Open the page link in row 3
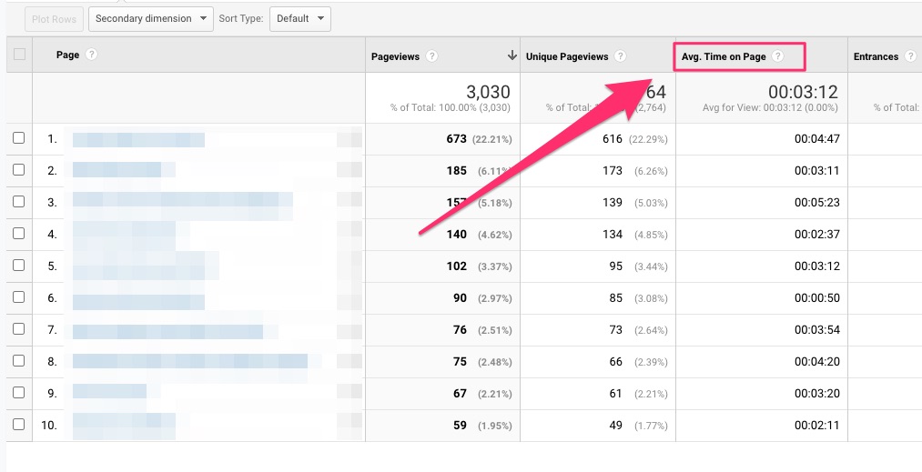 click(182, 202)
